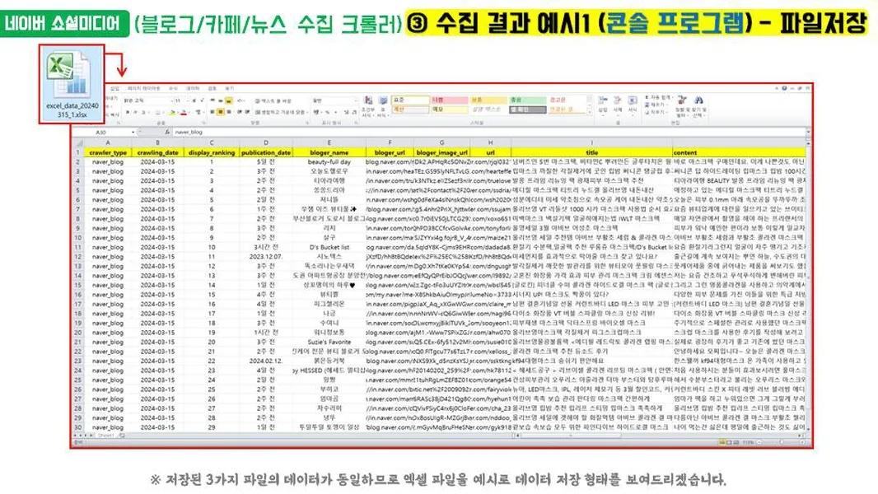Apply the Bad (나쁨) pink cell style
Screen dimensions: 878x494
(449, 100)
